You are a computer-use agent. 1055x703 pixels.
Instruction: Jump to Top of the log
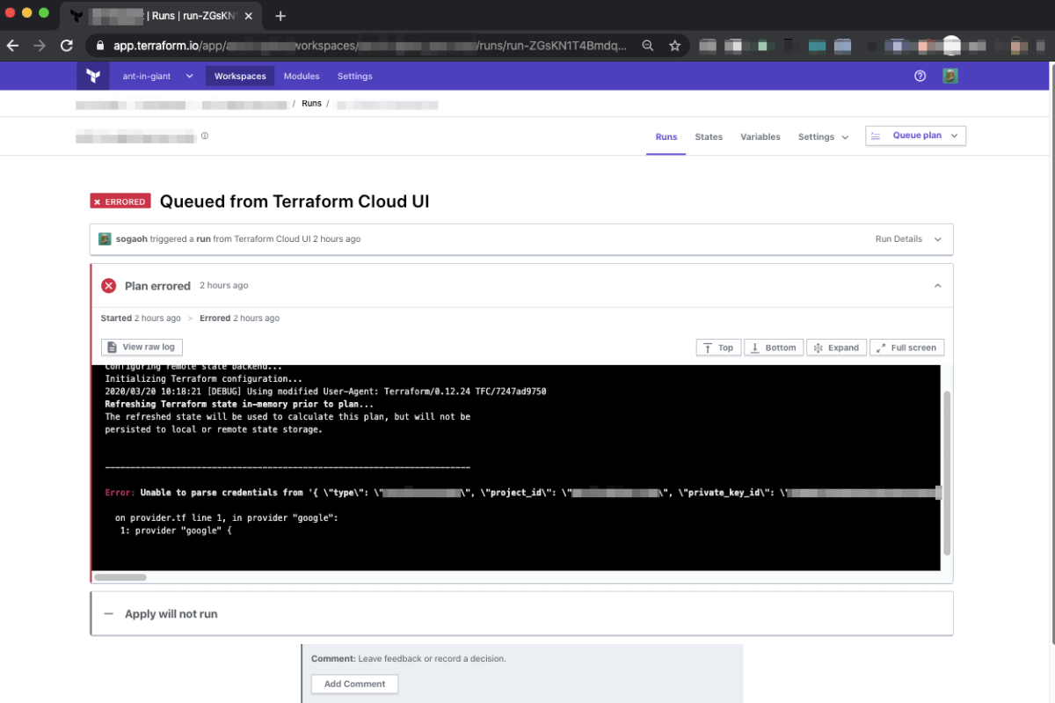click(718, 348)
